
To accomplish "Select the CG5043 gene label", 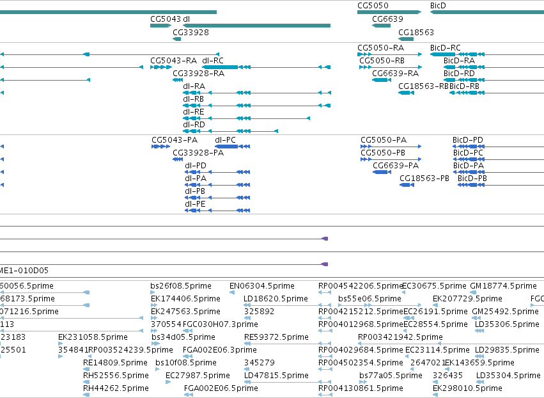I will coord(166,19).
